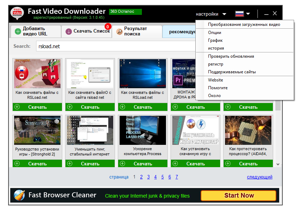
Task: Click the red 0 counter badge
Action: tap(108, 27)
